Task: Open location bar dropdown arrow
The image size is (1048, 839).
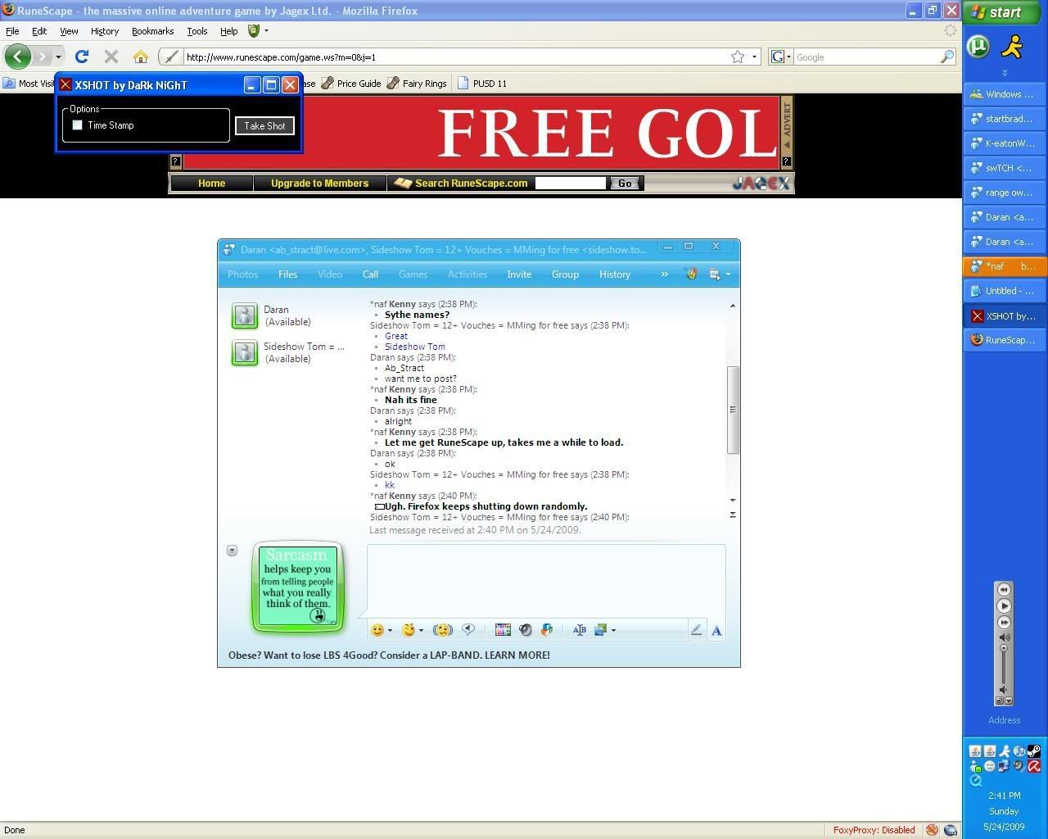Action: tap(754, 57)
